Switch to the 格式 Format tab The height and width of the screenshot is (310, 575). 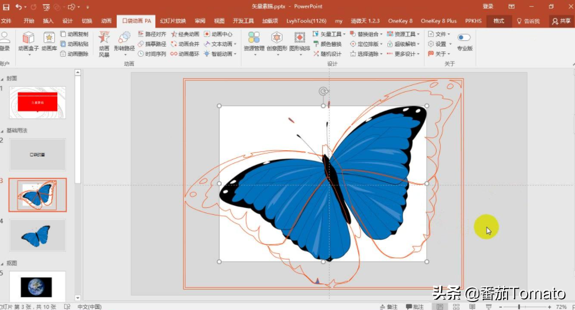[x=498, y=21]
